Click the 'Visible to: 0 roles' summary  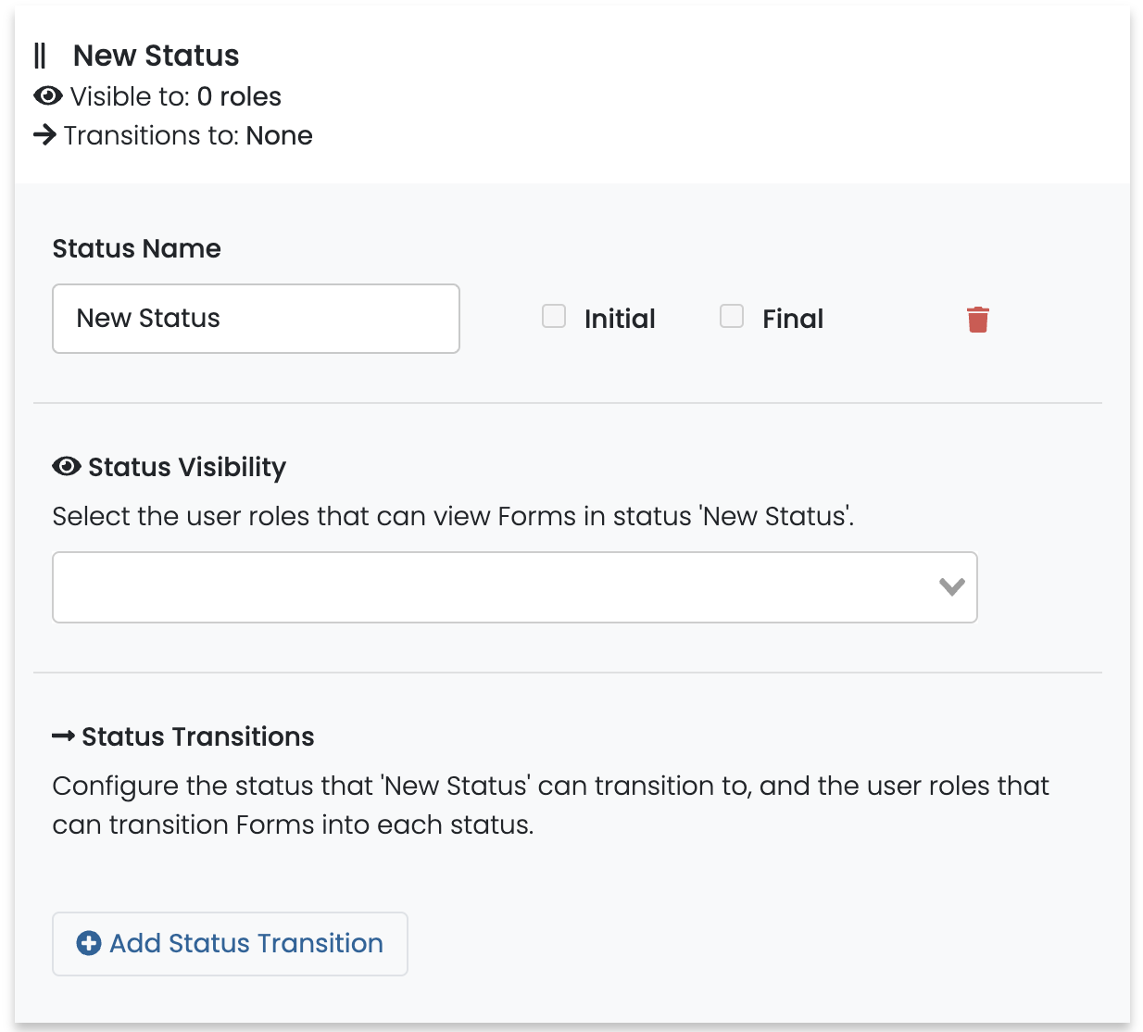point(175,96)
